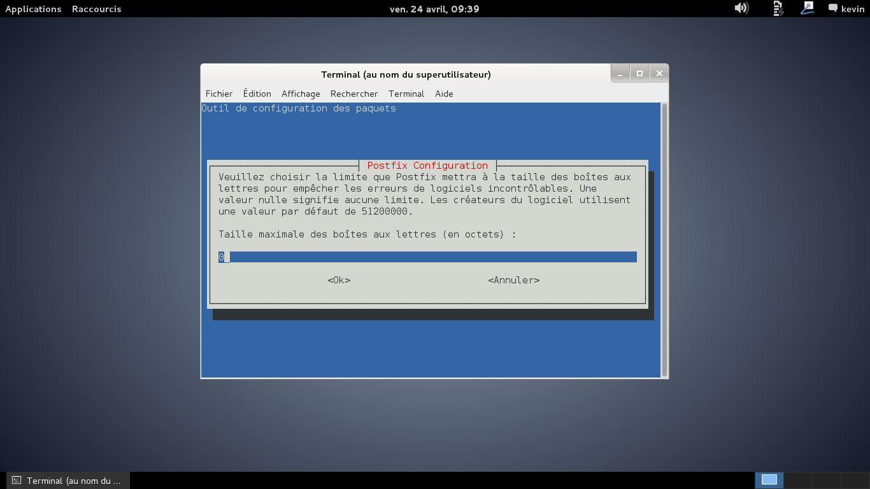Open the Applications menu in top panel

[x=33, y=9]
